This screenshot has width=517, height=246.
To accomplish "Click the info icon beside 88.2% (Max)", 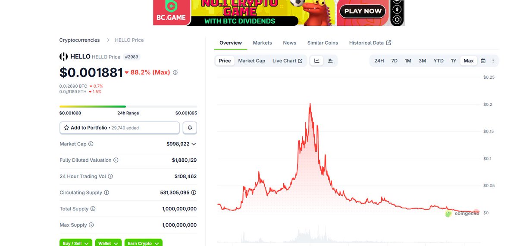I will pyautogui.click(x=175, y=72).
